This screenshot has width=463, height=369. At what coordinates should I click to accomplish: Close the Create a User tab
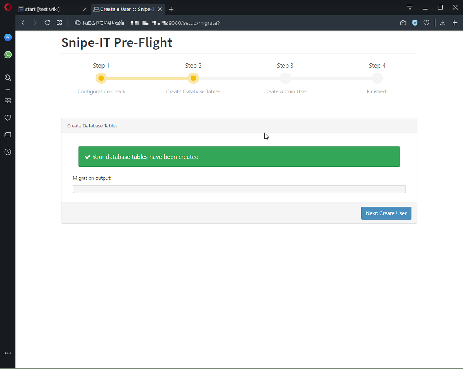pos(160,9)
